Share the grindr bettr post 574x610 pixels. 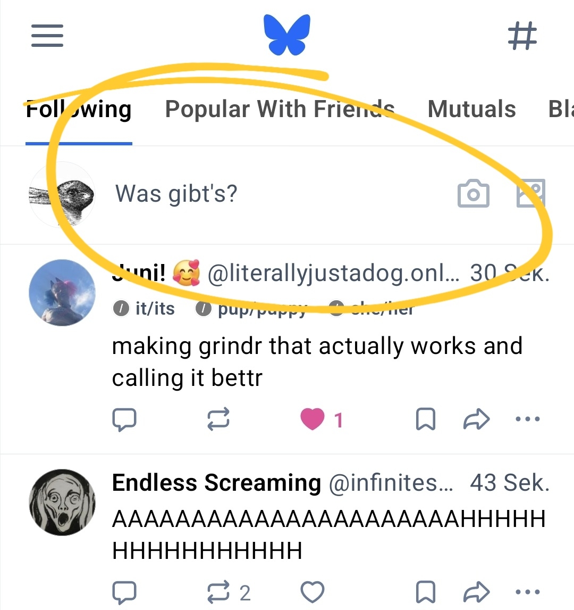point(476,419)
